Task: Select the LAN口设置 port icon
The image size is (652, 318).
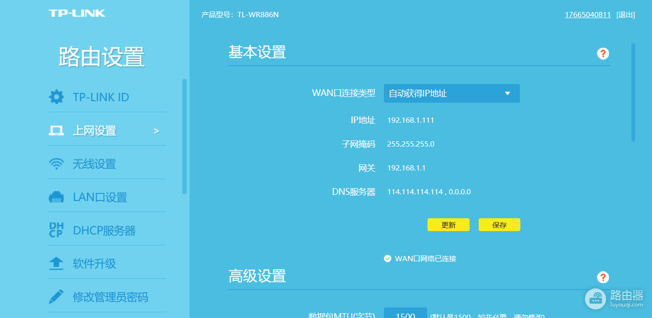Action: pyautogui.click(x=56, y=196)
